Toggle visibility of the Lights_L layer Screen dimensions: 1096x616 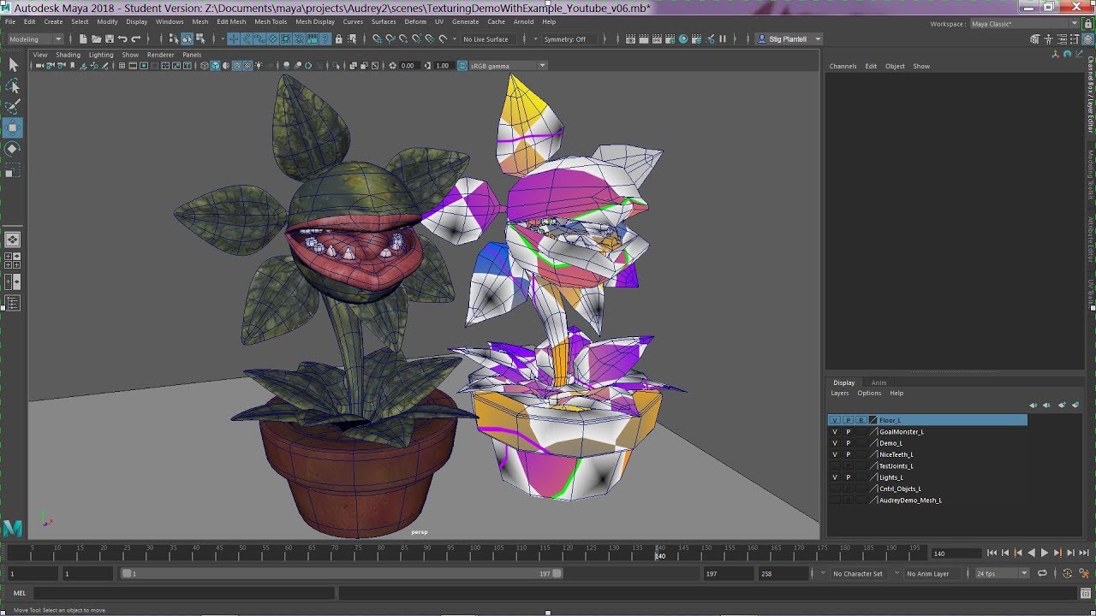point(835,477)
